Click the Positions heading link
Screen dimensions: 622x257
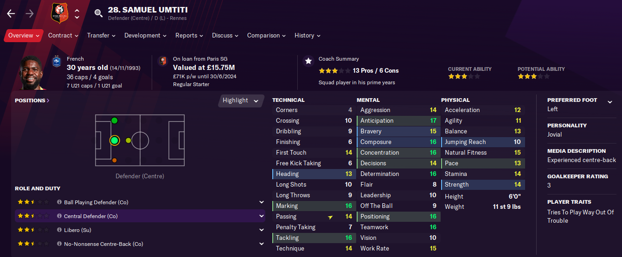pyautogui.click(x=32, y=100)
